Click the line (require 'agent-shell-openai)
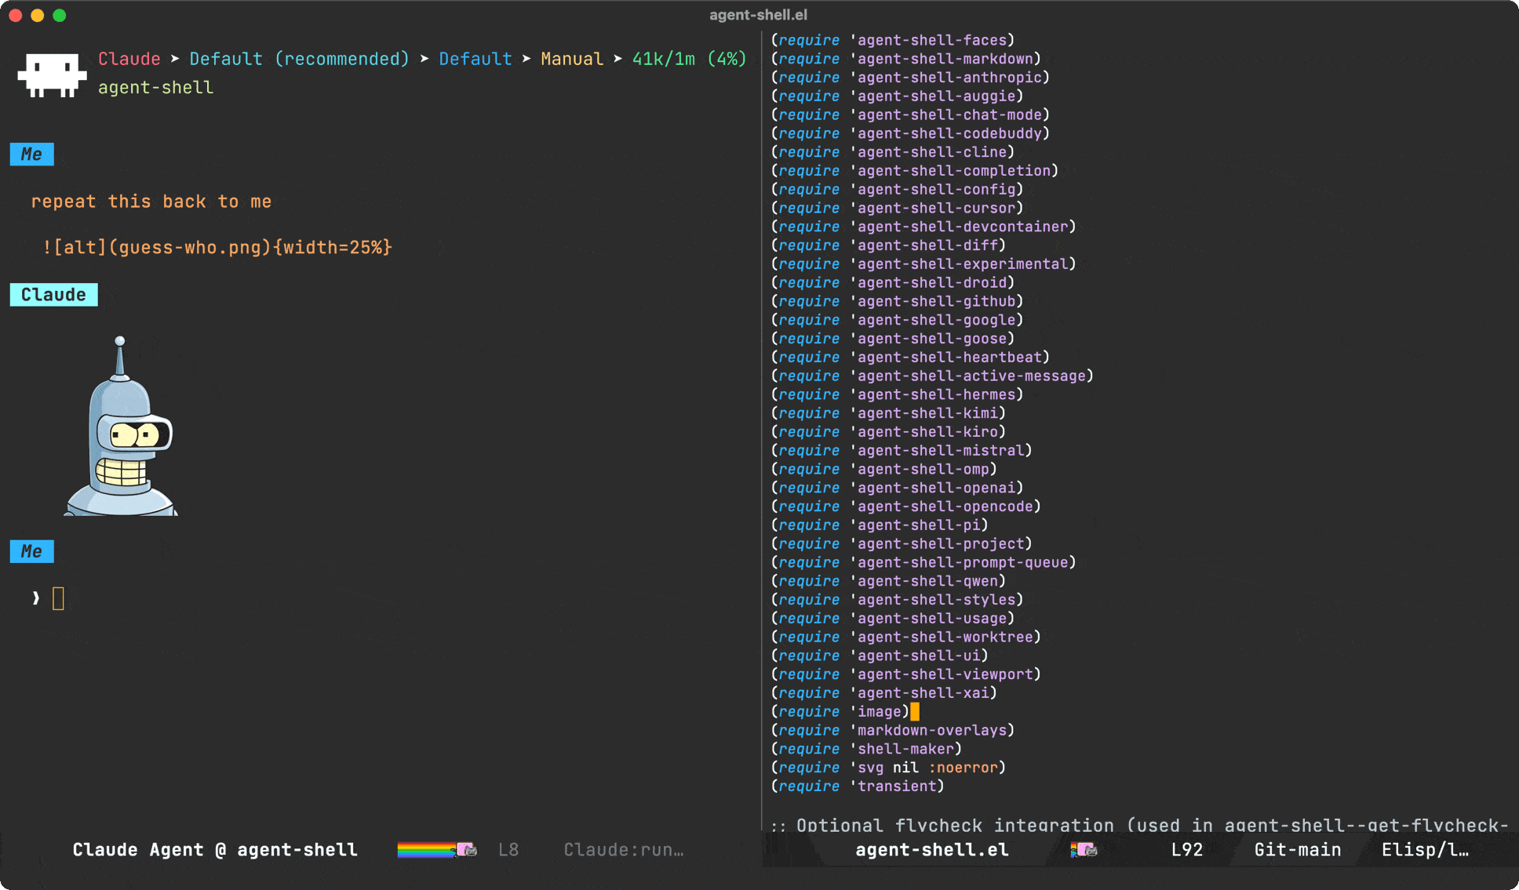The image size is (1519, 890). (897, 489)
